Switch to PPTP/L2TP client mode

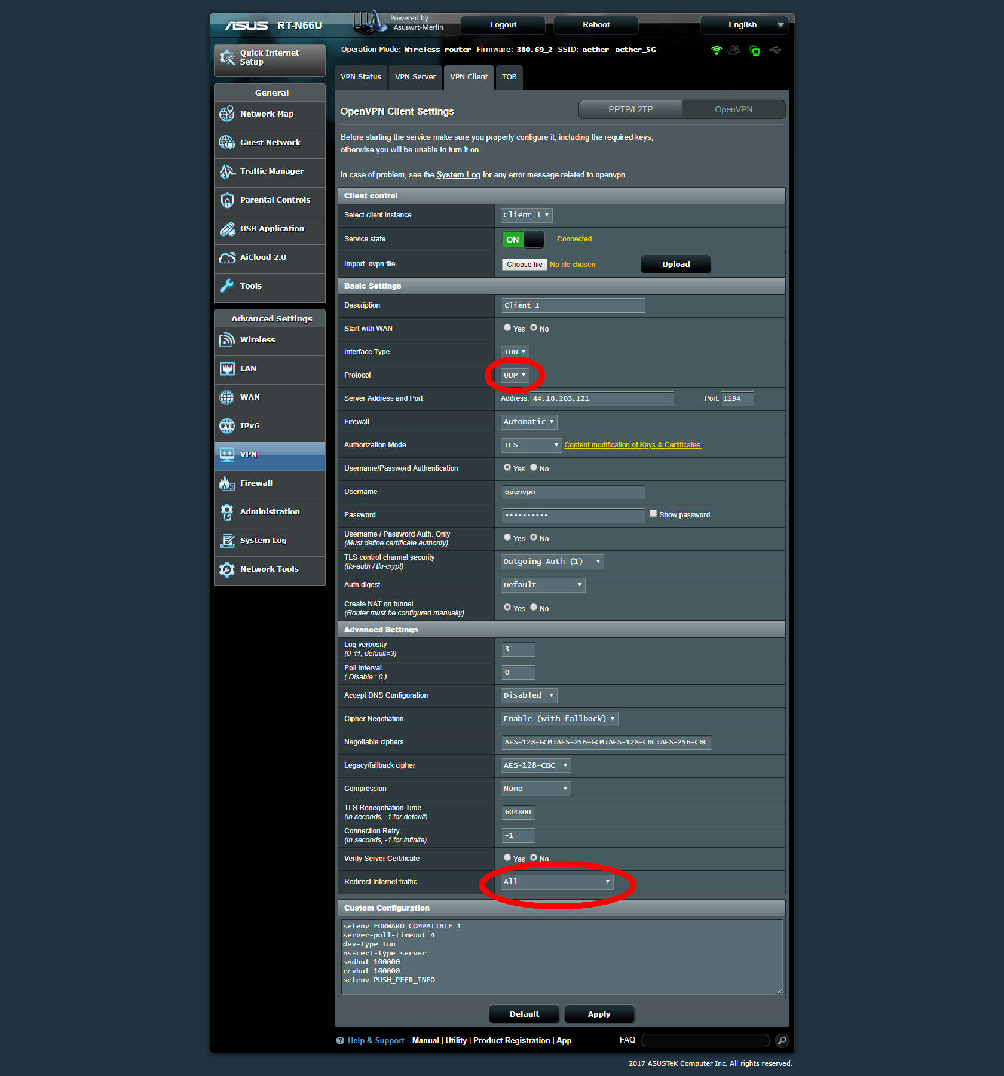630,110
